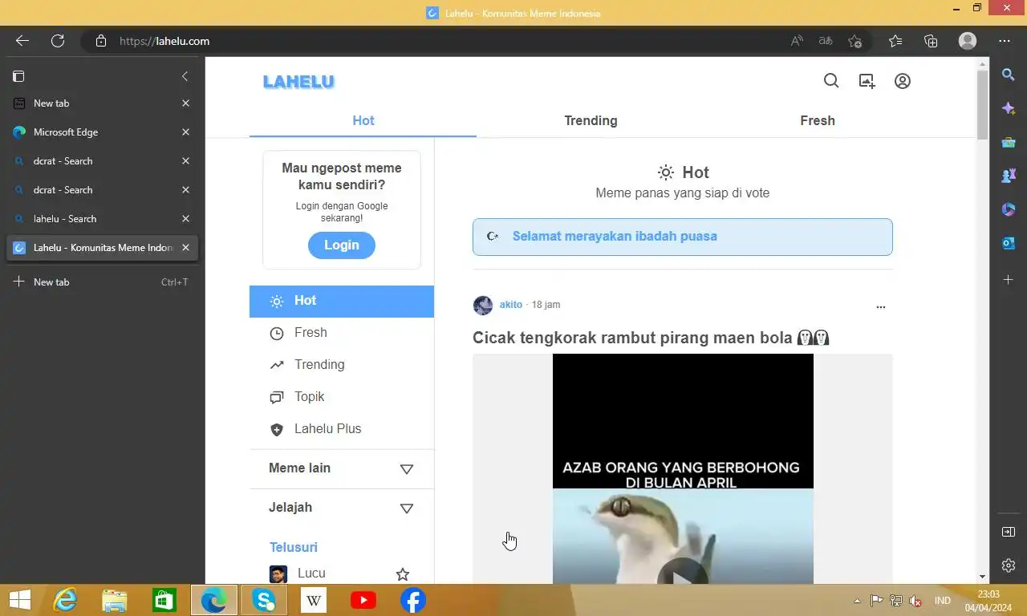This screenshot has height=616, width=1027.
Task: Open Topik in the left sidebar
Action: (342, 397)
